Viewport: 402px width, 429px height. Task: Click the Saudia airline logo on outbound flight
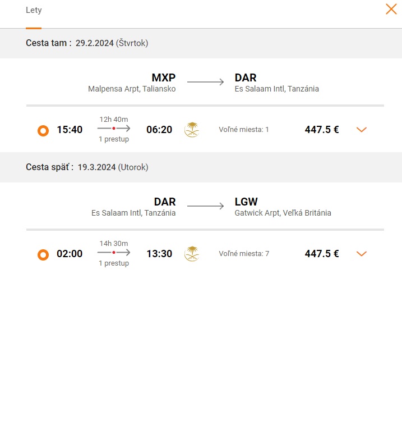pyautogui.click(x=192, y=129)
